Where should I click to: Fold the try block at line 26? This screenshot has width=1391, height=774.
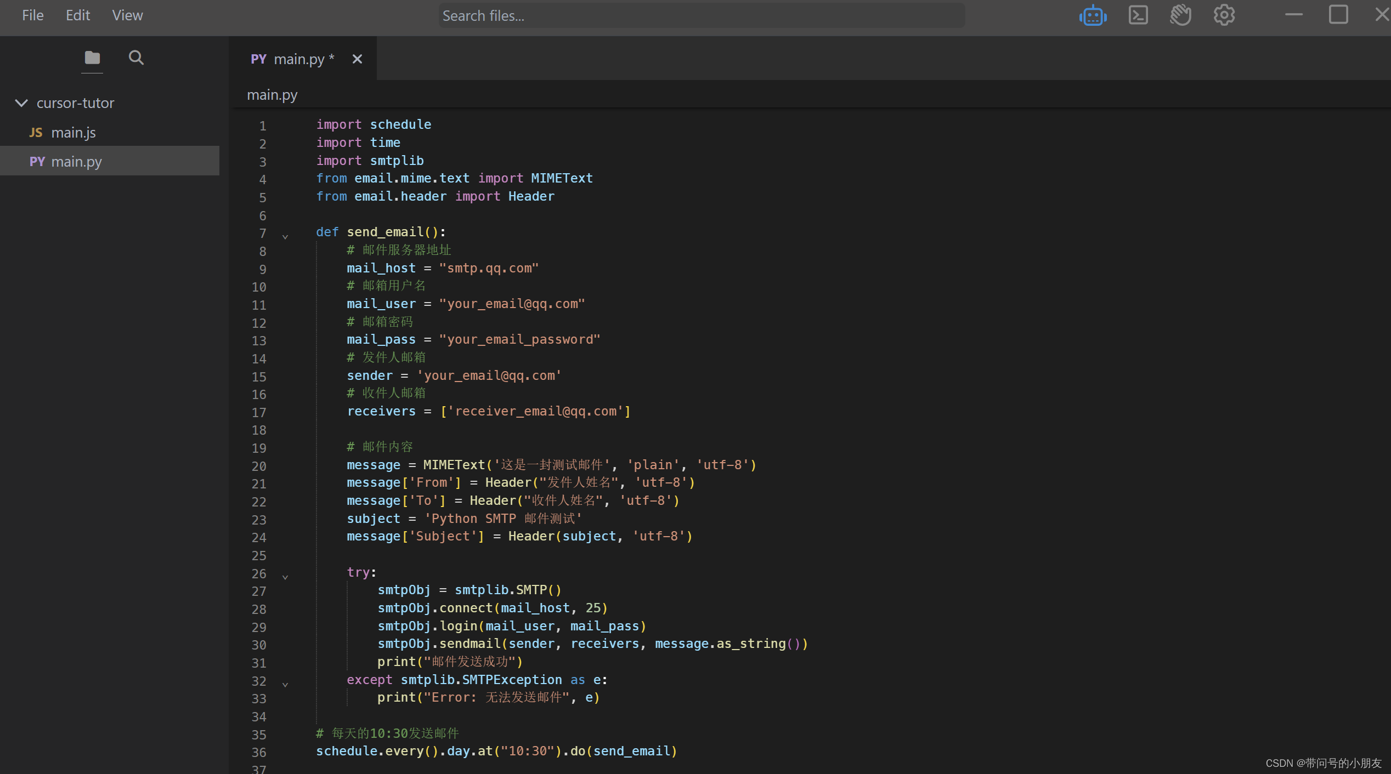[x=285, y=576]
